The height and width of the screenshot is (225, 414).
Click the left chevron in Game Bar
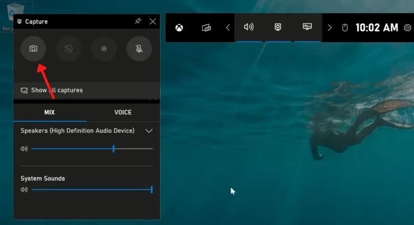point(228,28)
